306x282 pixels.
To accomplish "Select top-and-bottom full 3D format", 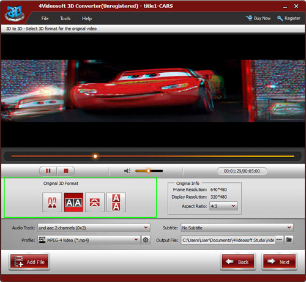I will (x=116, y=202).
